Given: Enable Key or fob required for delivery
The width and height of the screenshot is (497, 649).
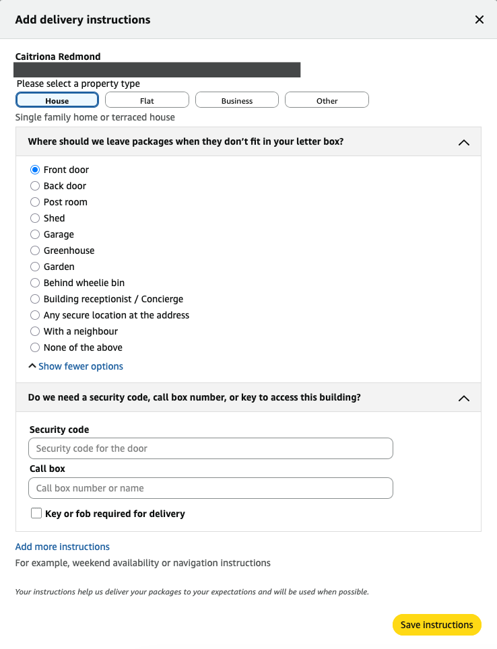Looking at the screenshot, I should pyautogui.click(x=36, y=512).
